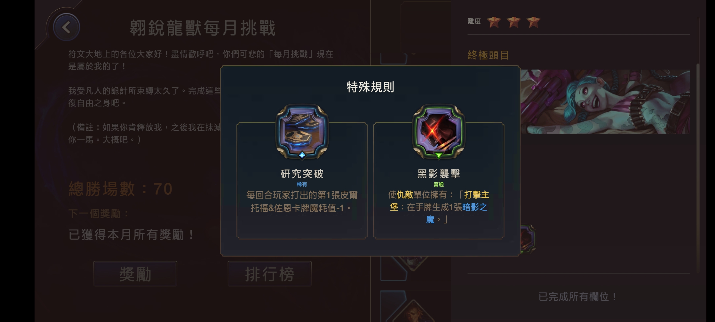Select the green triangle under 黑影襲擊
Image resolution: width=715 pixels, height=322 pixels.
438,155
